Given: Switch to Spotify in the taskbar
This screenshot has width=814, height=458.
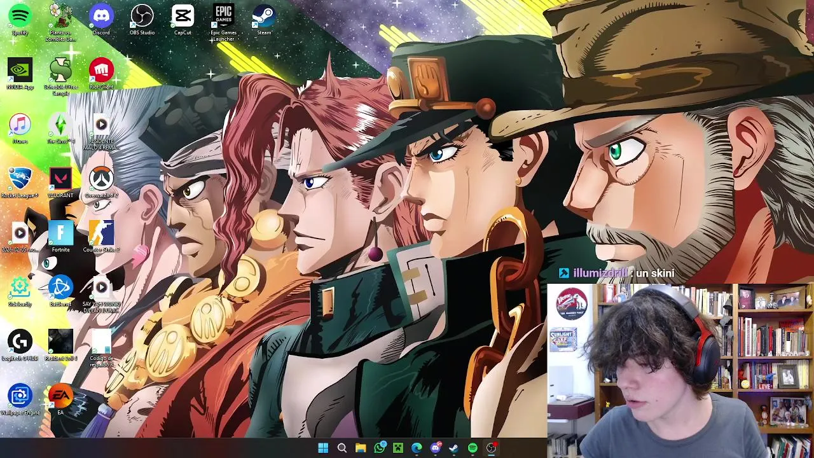Looking at the screenshot, I should (x=473, y=448).
